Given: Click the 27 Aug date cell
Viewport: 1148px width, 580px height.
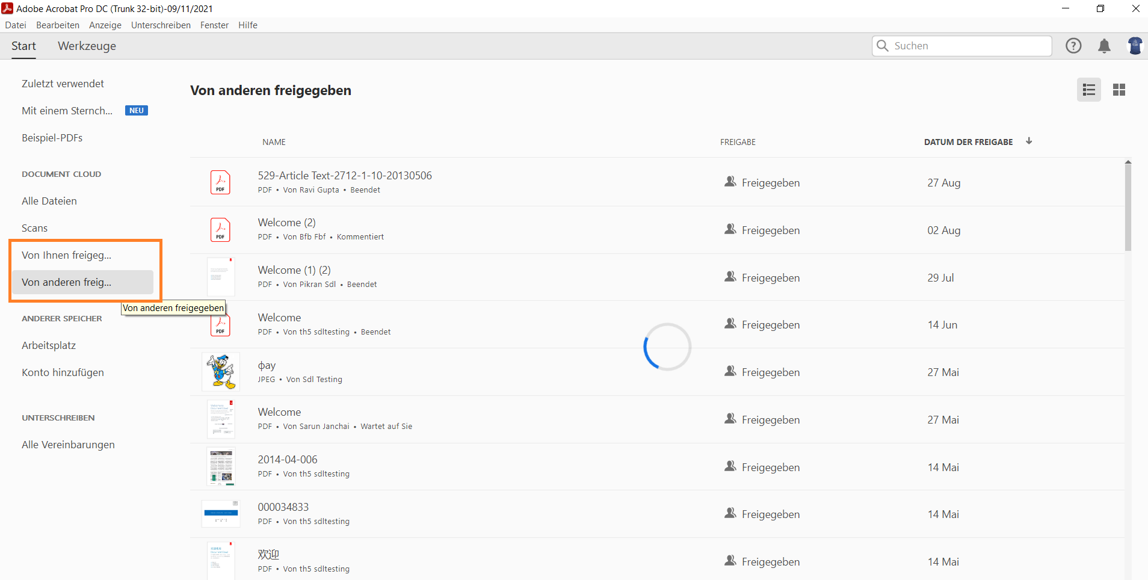Looking at the screenshot, I should click(x=943, y=183).
